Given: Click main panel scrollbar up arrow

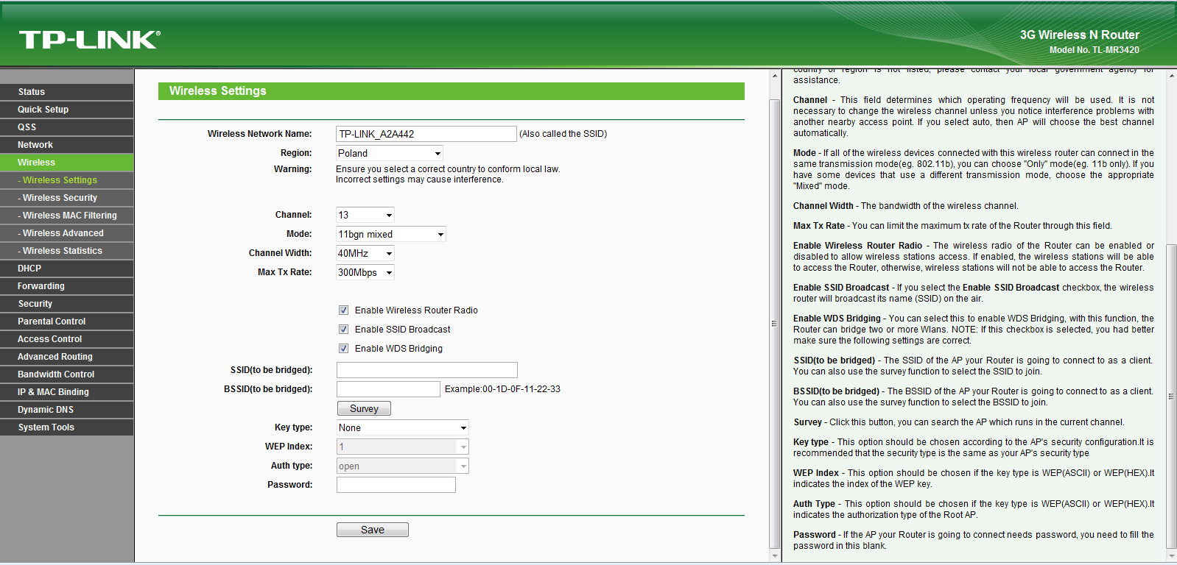Looking at the screenshot, I should click(x=774, y=76).
